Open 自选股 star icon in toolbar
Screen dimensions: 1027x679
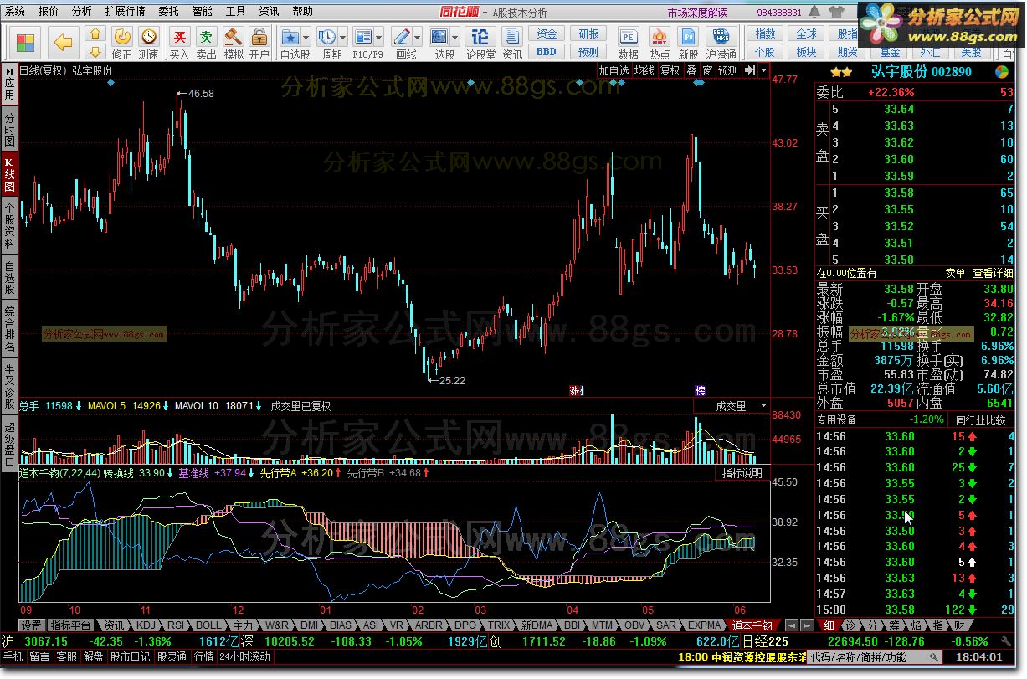(290, 38)
